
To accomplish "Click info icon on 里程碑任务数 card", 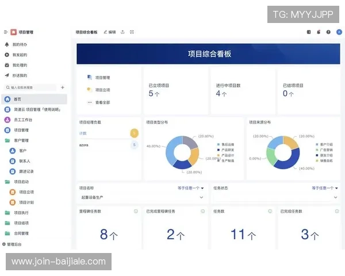I will pyautogui.click(x=136, y=211).
